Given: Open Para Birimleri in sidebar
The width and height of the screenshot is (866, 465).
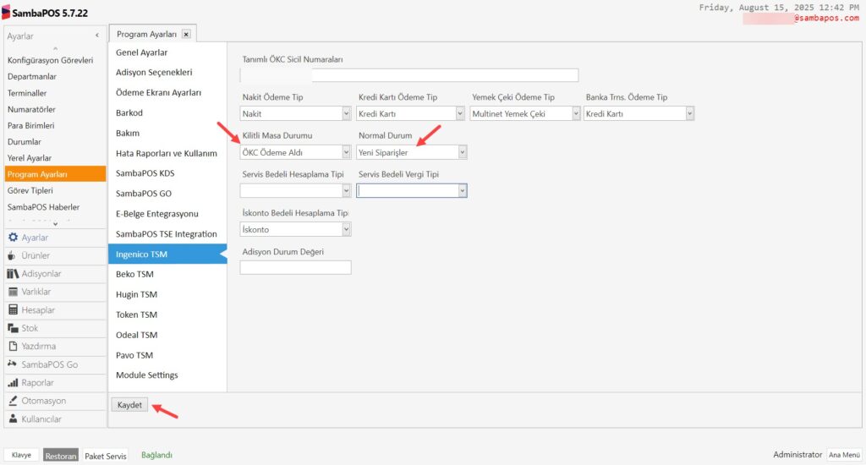Looking at the screenshot, I should (x=55, y=125).
